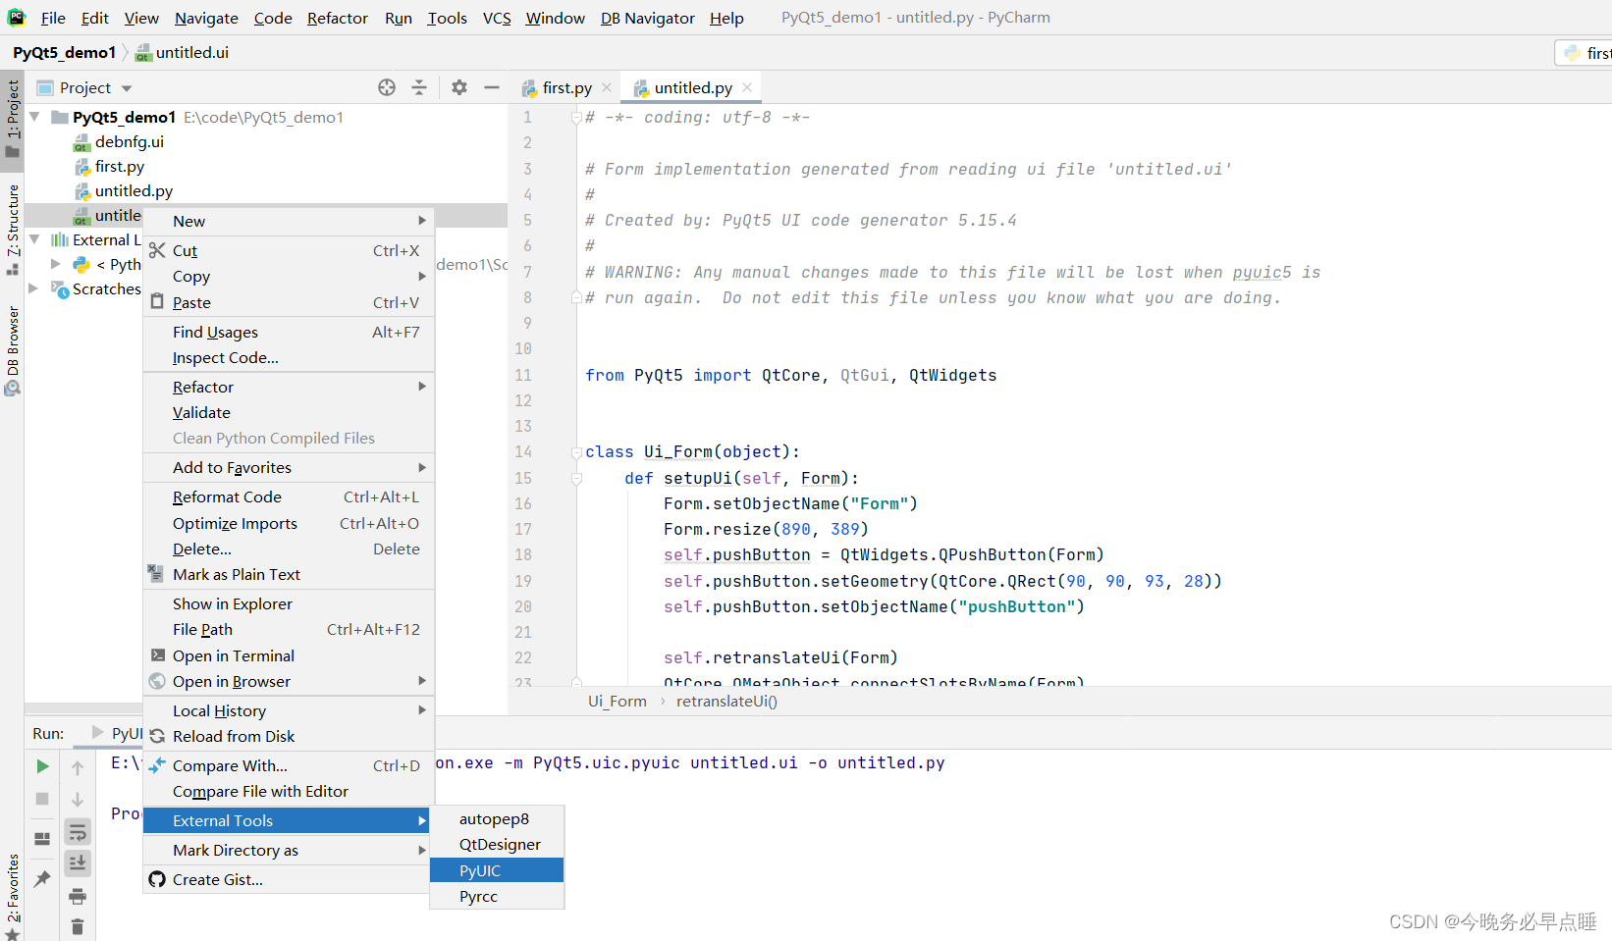The image size is (1612, 941).
Task: Click the locate/scroll-from-source target icon
Action: click(387, 87)
